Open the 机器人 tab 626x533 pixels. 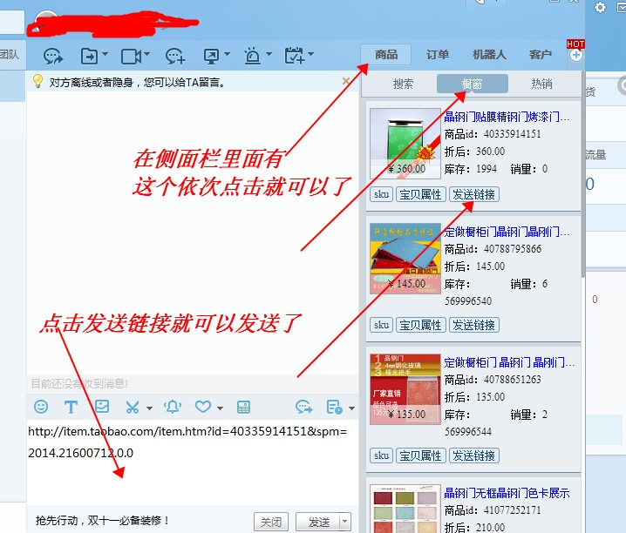tap(489, 55)
